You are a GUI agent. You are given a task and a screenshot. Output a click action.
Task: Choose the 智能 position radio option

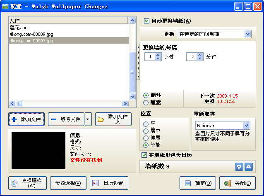pyautogui.click(x=146, y=145)
